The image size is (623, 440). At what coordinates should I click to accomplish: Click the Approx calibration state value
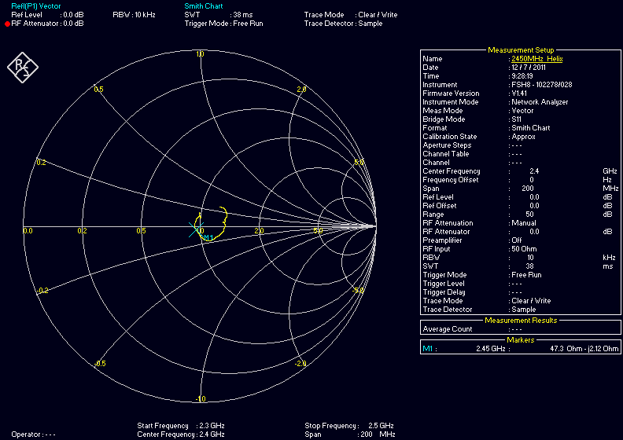(523, 137)
